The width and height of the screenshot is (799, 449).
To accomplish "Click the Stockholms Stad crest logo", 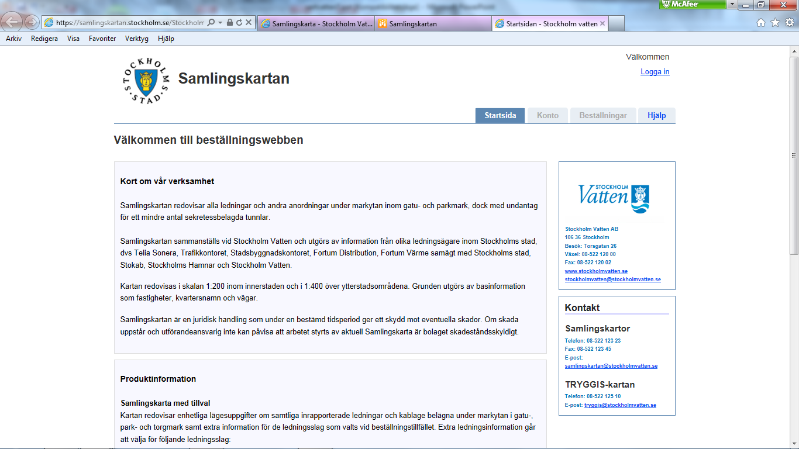I will [146, 80].
